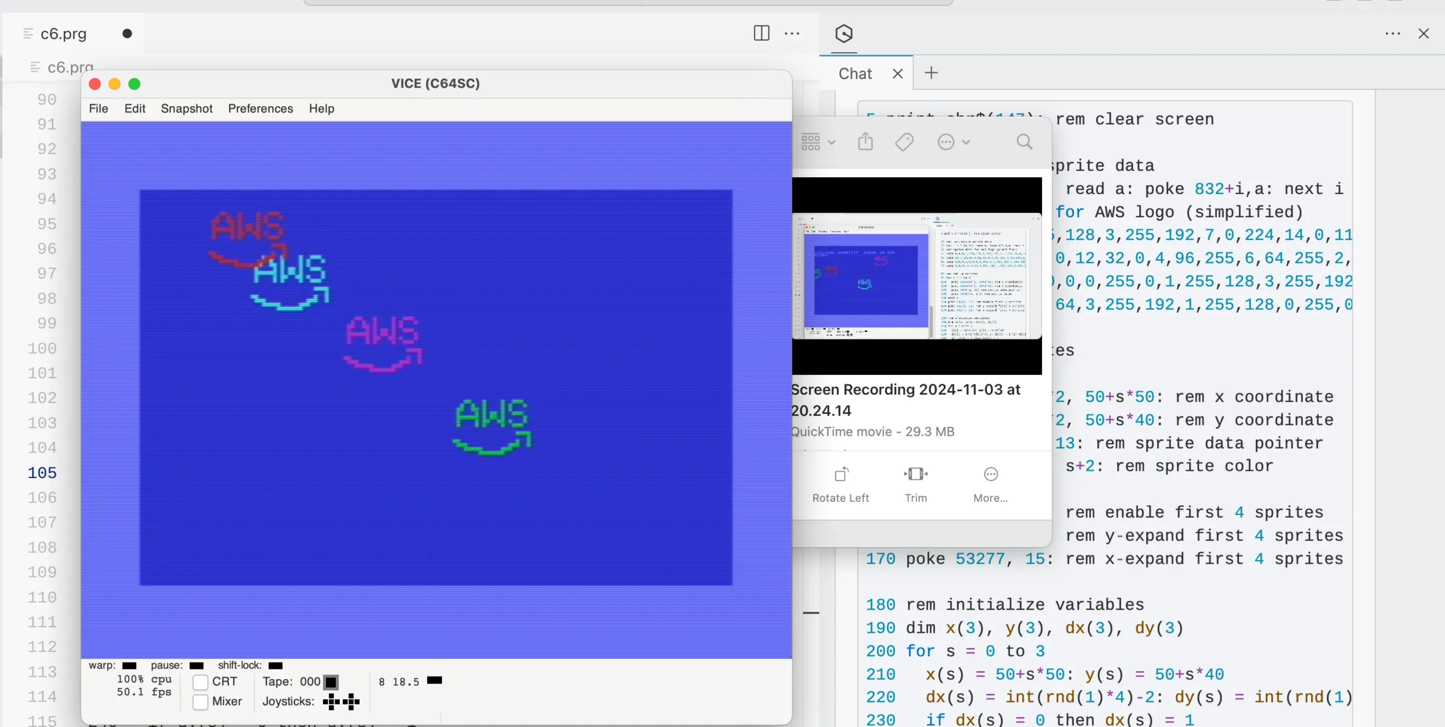
Task: Click line number 110 in editor gutter
Action: [42, 597]
